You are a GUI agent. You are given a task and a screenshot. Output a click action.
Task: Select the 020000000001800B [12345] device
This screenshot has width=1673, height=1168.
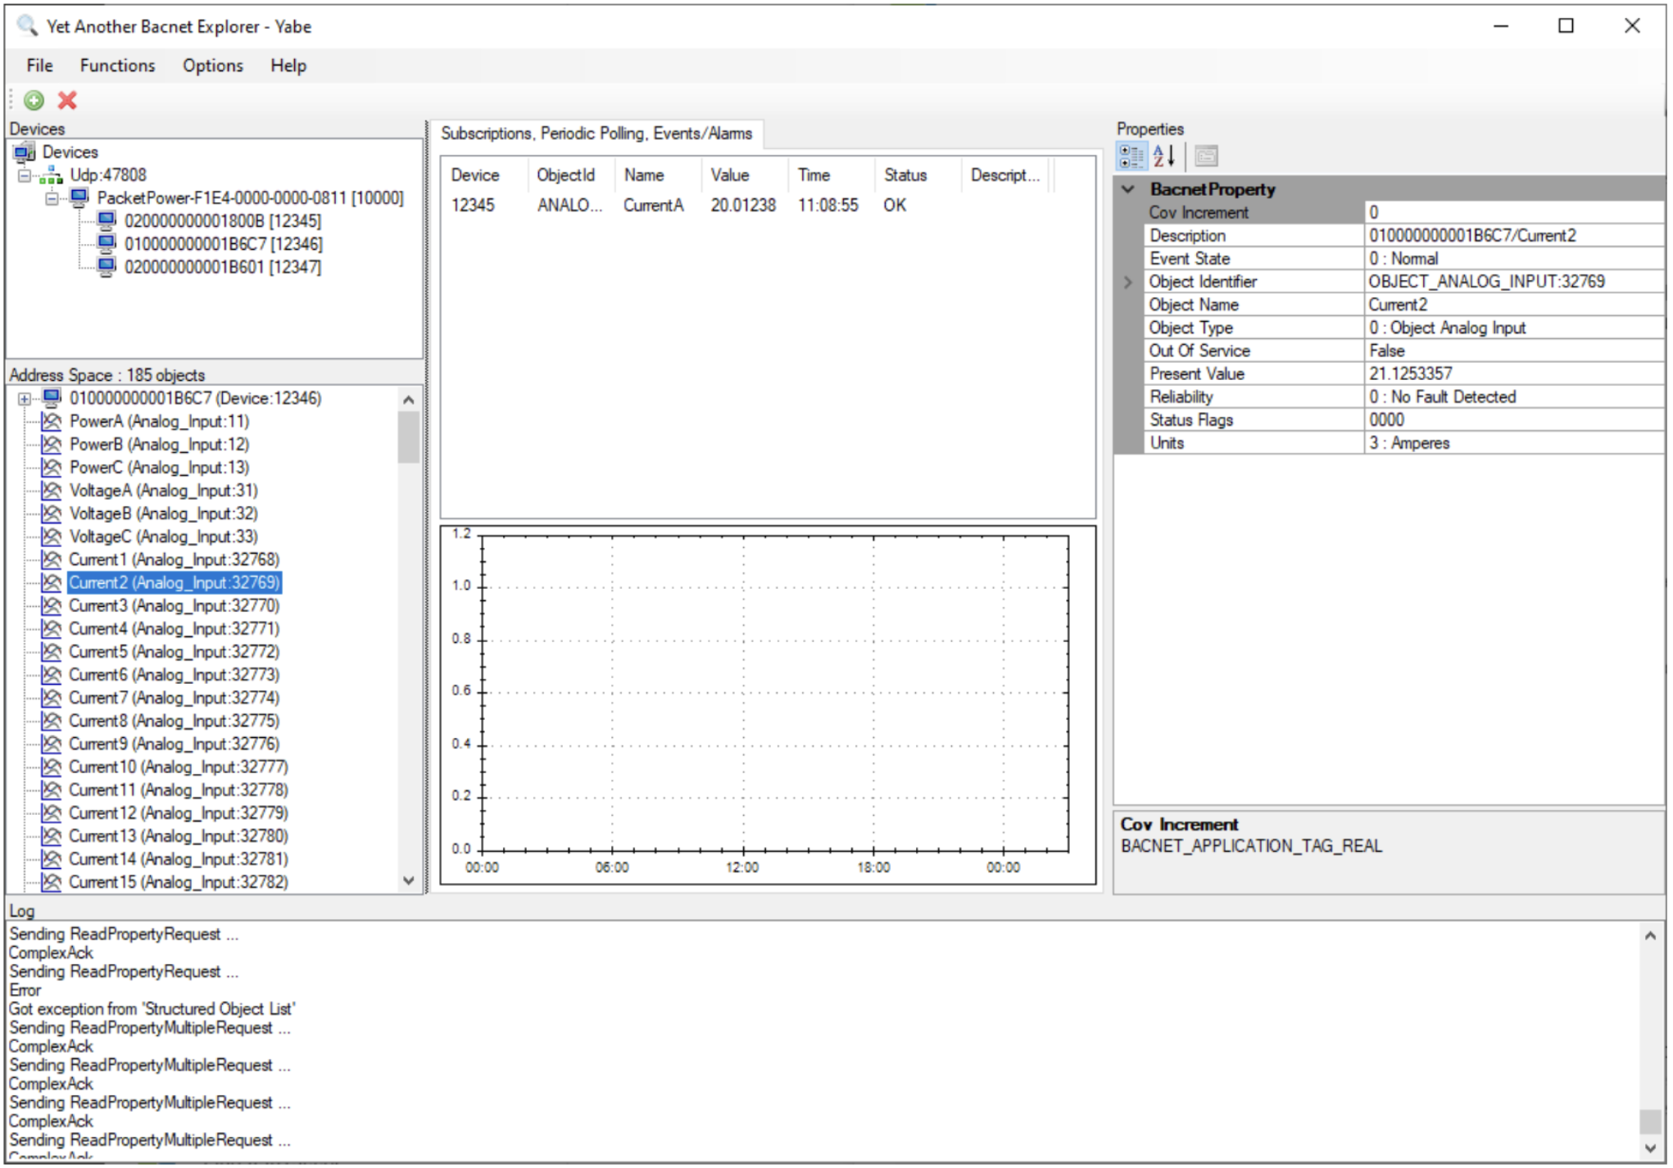(x=221, y=220)
